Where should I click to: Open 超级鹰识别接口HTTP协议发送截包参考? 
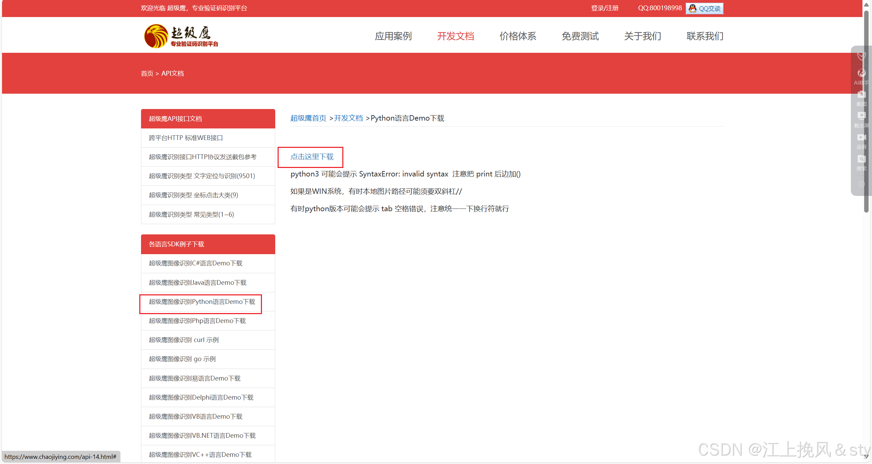(x=208, y=157)
